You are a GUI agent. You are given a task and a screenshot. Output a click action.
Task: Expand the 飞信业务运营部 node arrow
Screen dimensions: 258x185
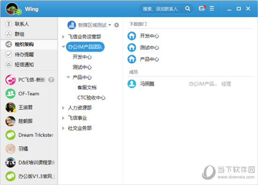coord(63,37)
